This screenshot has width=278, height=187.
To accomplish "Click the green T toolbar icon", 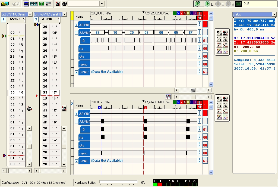I will [x=41, y=4].
